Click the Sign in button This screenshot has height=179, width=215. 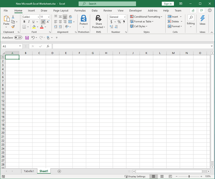(x=168, y=4)
